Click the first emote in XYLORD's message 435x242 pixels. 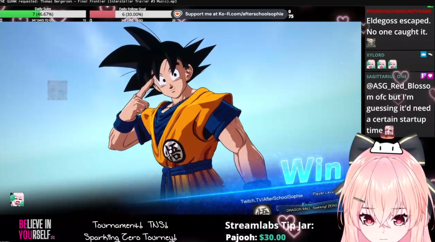pyautogui.click(x=371, y=64)
